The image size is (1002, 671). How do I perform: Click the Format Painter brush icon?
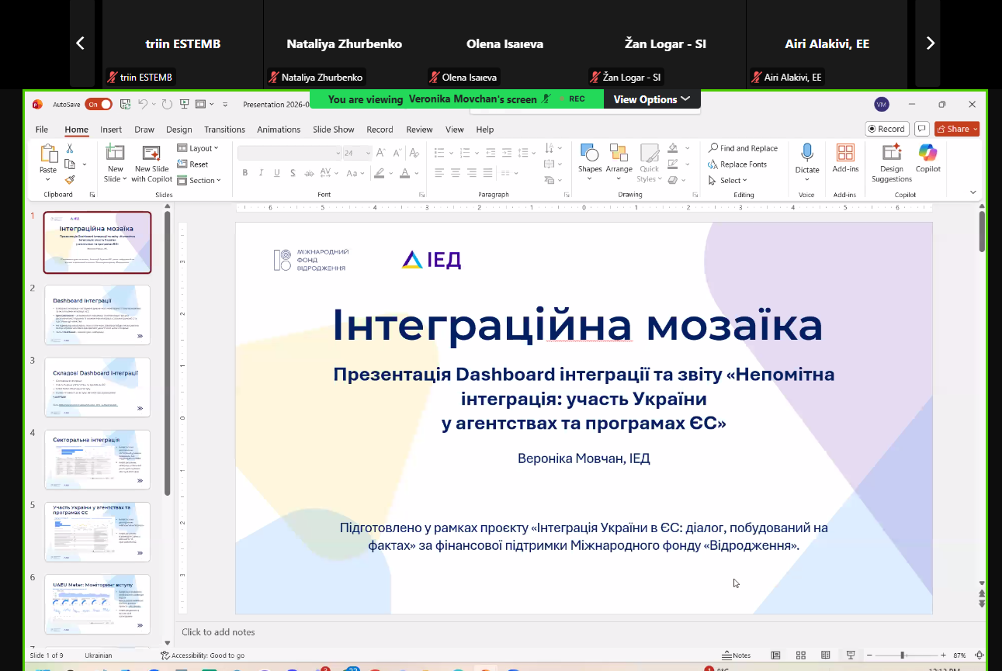click(x=70, y=180)
